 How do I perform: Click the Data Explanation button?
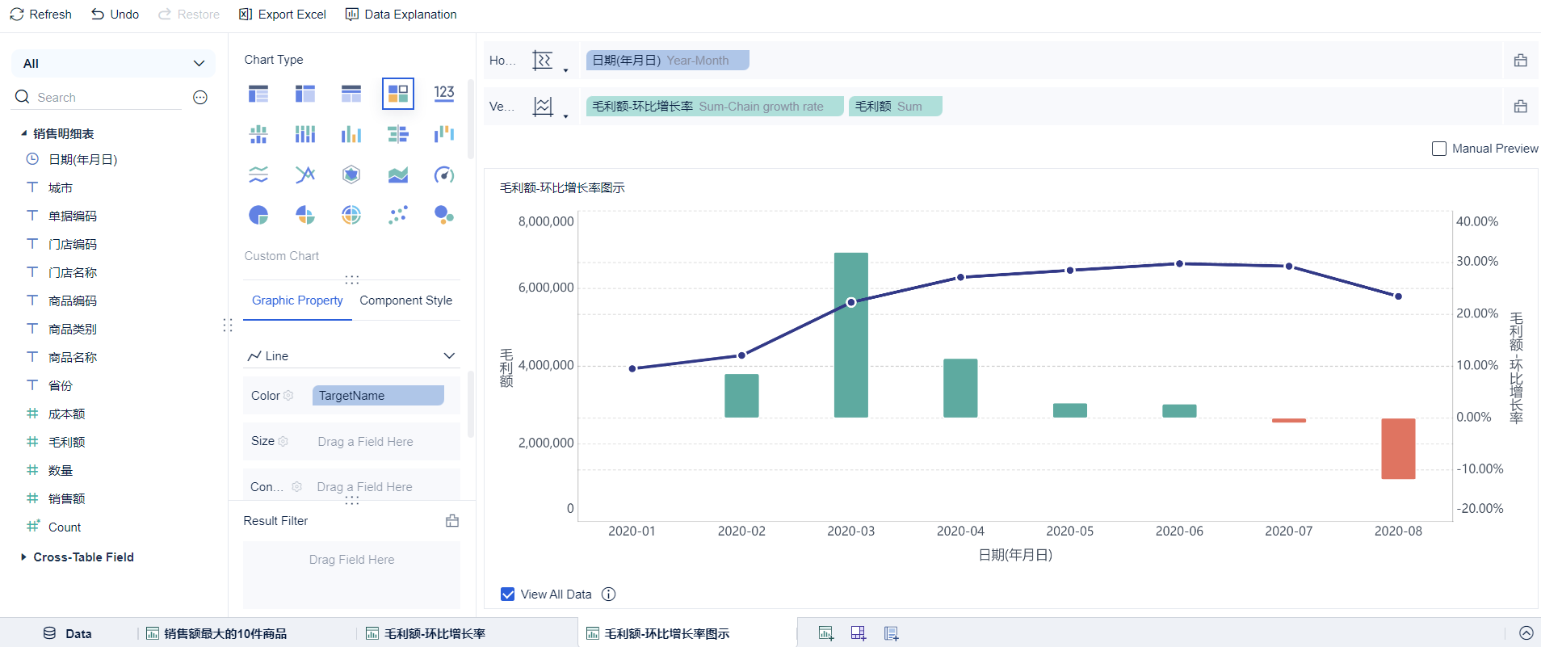[x=401, y=15]
